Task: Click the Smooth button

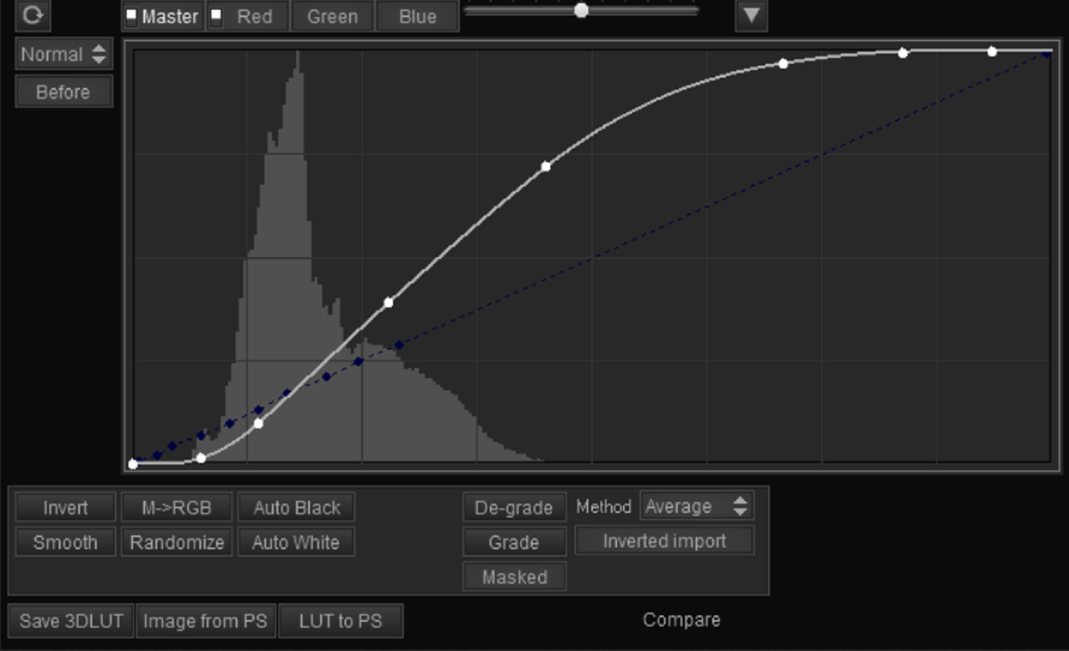Action: tap(65, 542)
